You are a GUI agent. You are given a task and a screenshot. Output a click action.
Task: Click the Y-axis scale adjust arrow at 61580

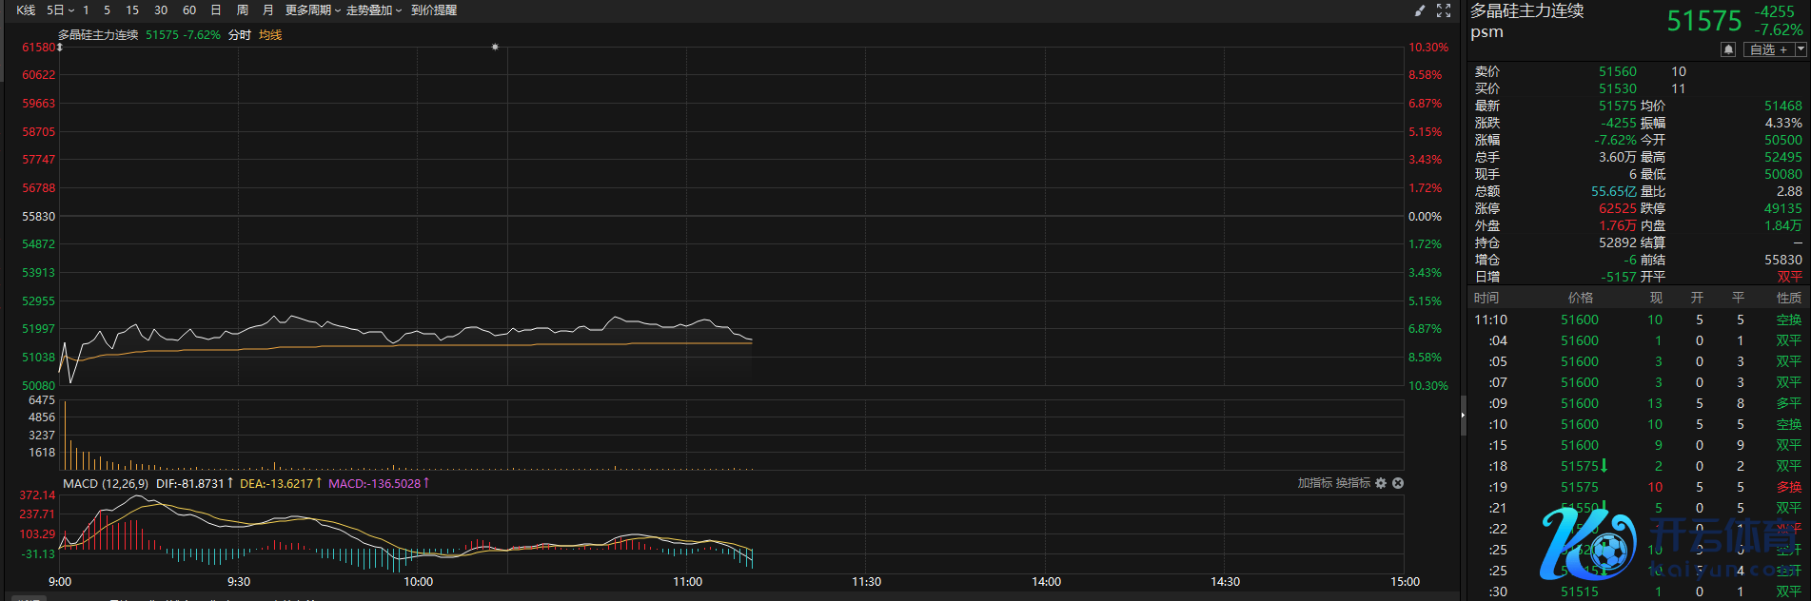[x=59, y=47]
